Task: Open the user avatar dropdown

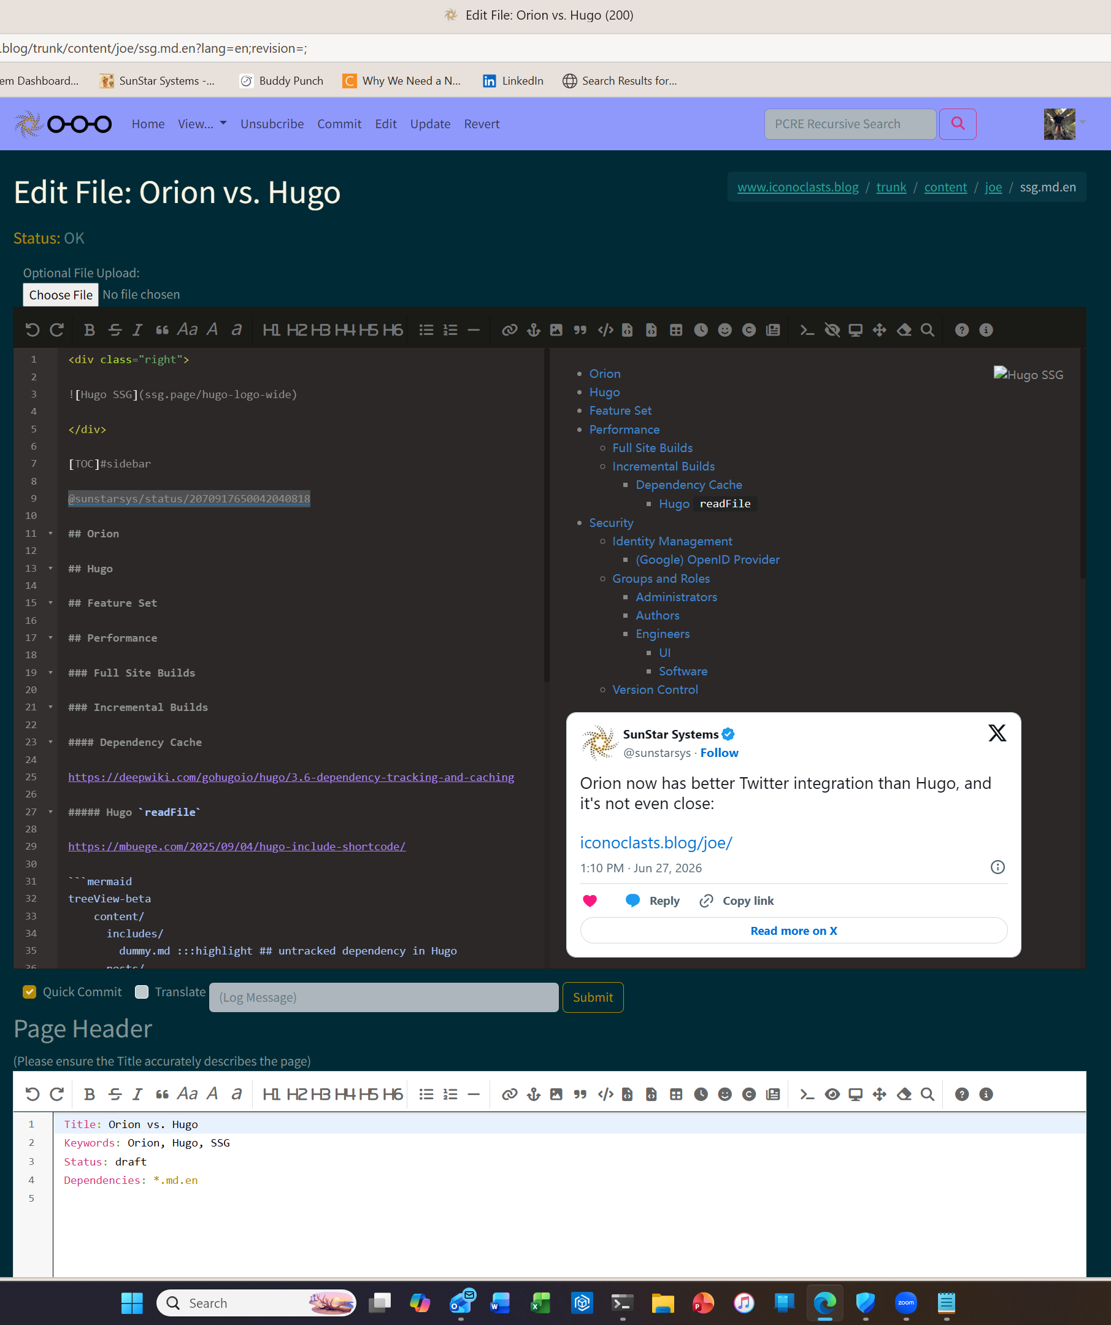Action: coord(1064,124)
